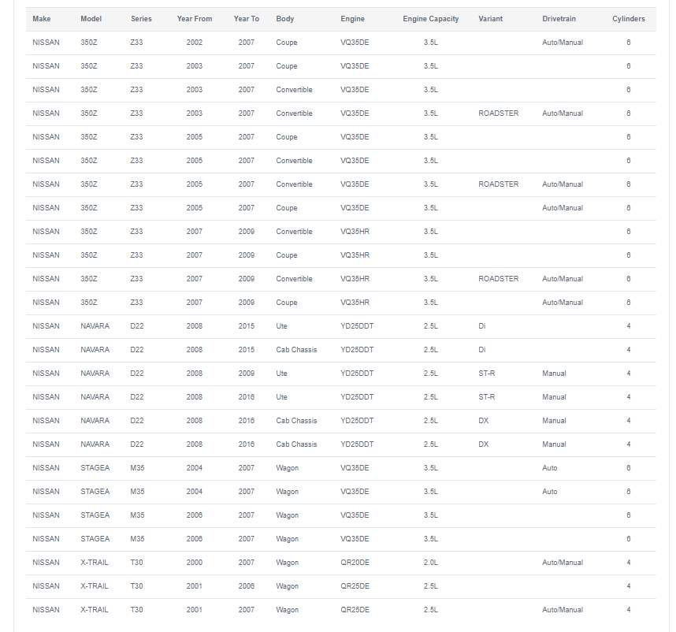This screenshot has width=676, height=632.
Task: Click QR25DE in the 2001–2006 row
Action: (355, 586)
